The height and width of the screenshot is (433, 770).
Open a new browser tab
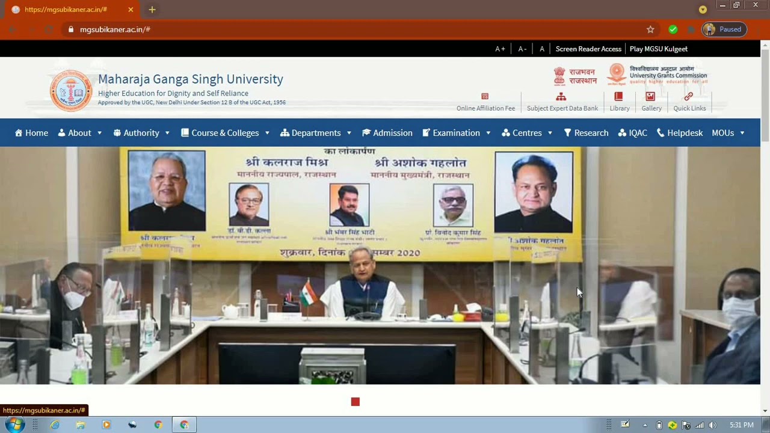coord(152,10)
